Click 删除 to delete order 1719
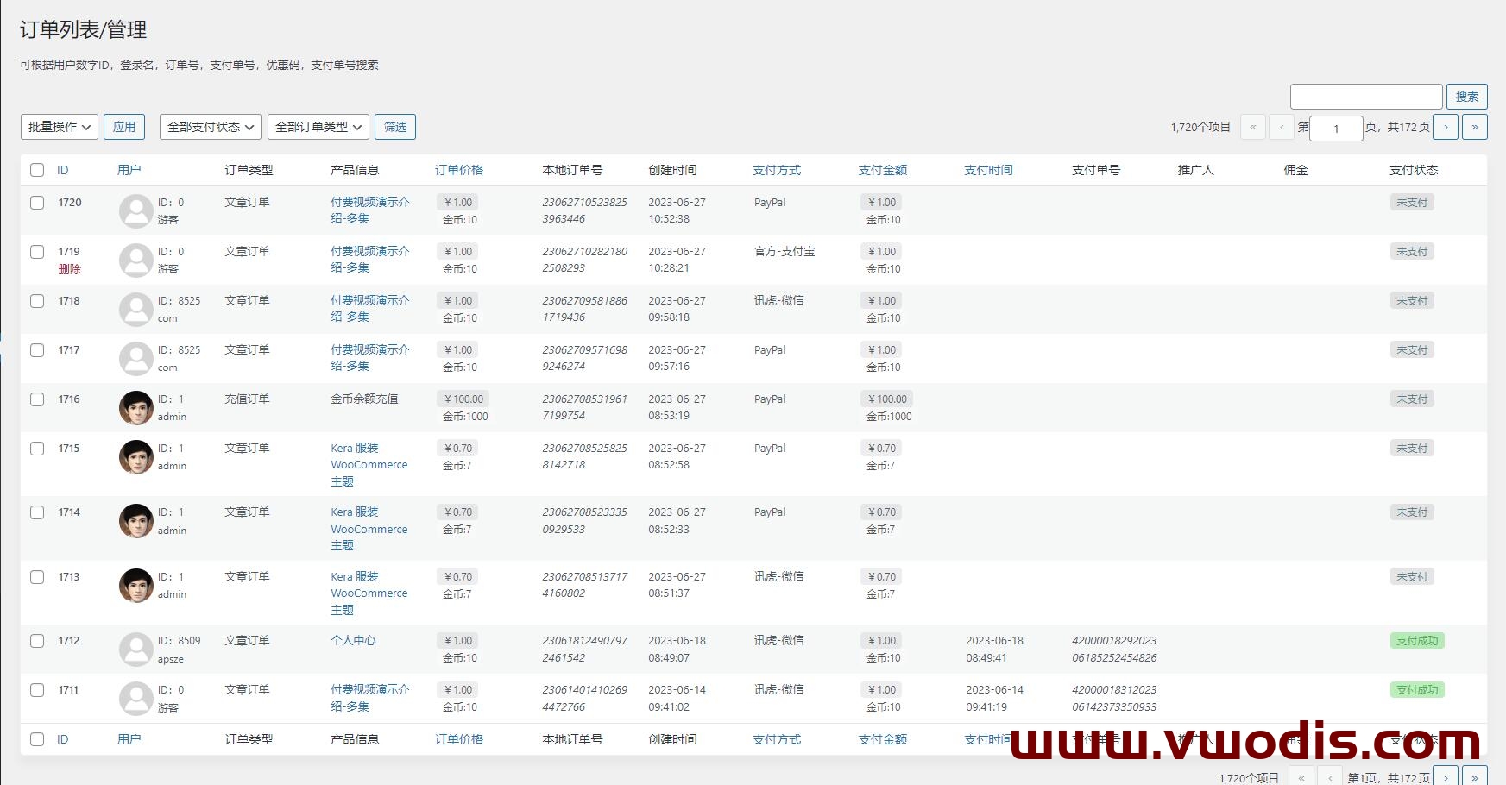Image resolution: width=1506 pixels, height=785 pixels. tap(71, 268)
